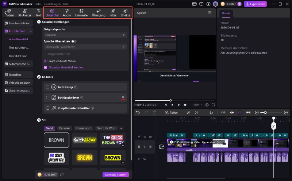Image resolution: width=292 pixels, height=181 pixels.
Task: Record voiceover with the microphone icon
Action: (211, 113)
